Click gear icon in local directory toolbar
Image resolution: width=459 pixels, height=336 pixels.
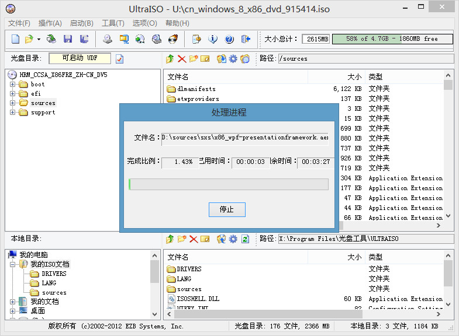[233, 239]
